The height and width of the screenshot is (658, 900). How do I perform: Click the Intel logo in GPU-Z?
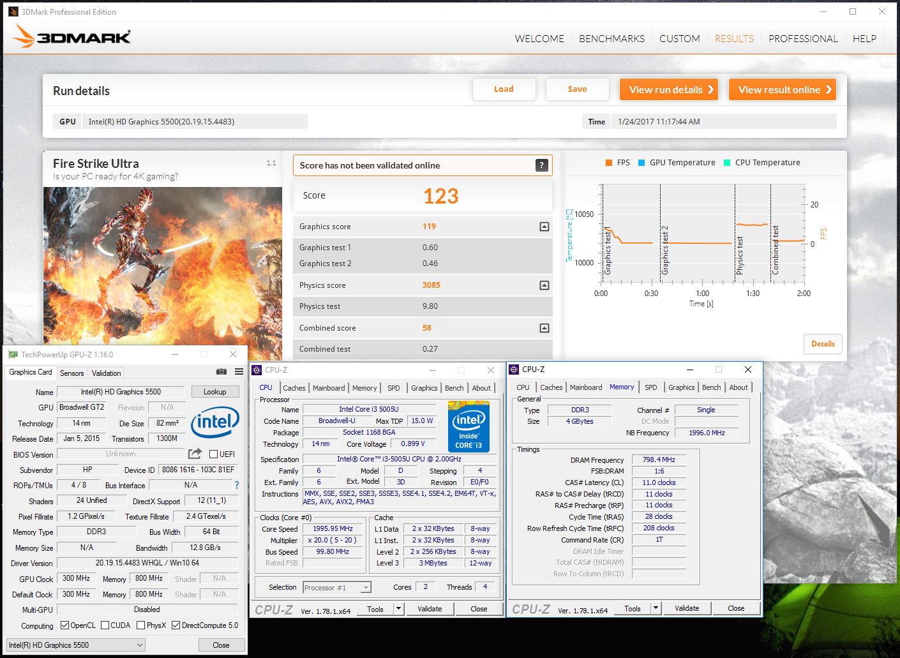215,422
